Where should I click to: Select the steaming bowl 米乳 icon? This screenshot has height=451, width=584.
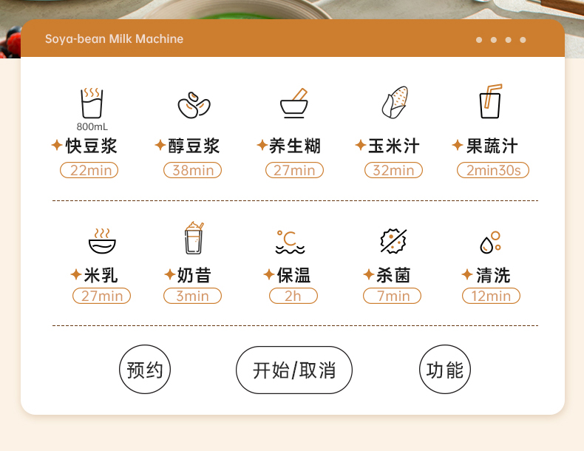[102, 241]
